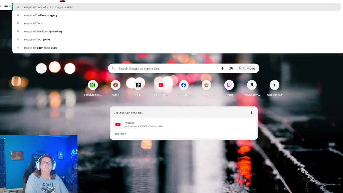Select 'images of sea-floor spreading' suggestion
The height and width of the screenshot is (193, 343).
pyautogui.click(x=177, y=31)
